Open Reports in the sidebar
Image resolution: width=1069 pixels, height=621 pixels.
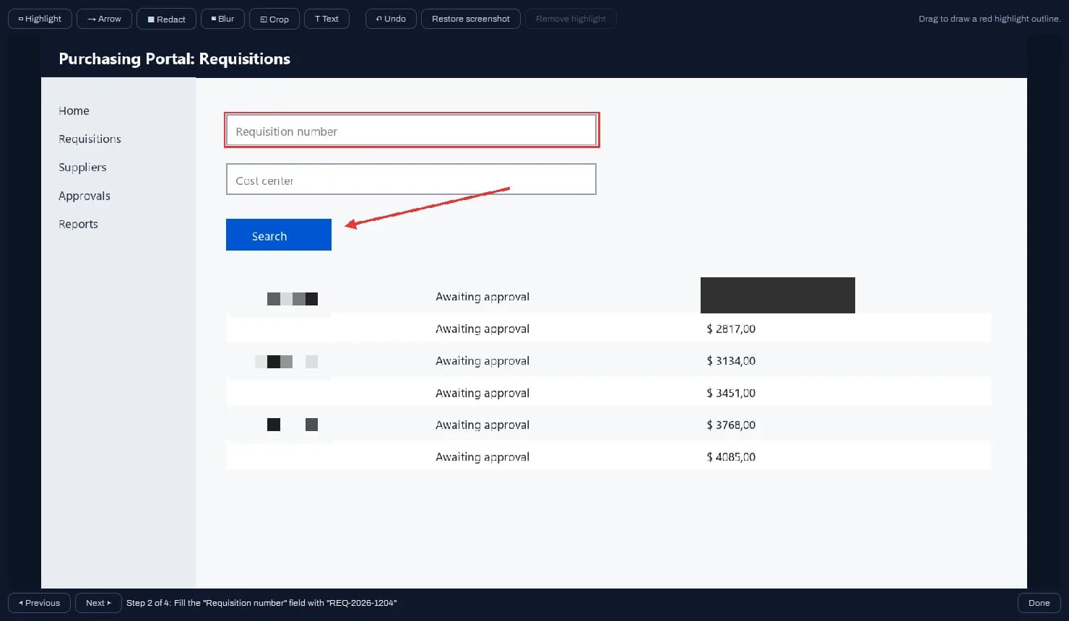click(78, 224)
